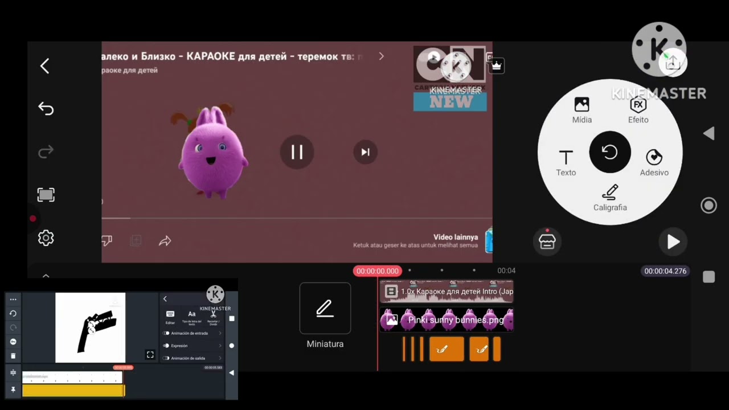Viewport: 729px width, 410px height.
Task: Tap the Android back triangle button
Action: click(x=708, y=133)
